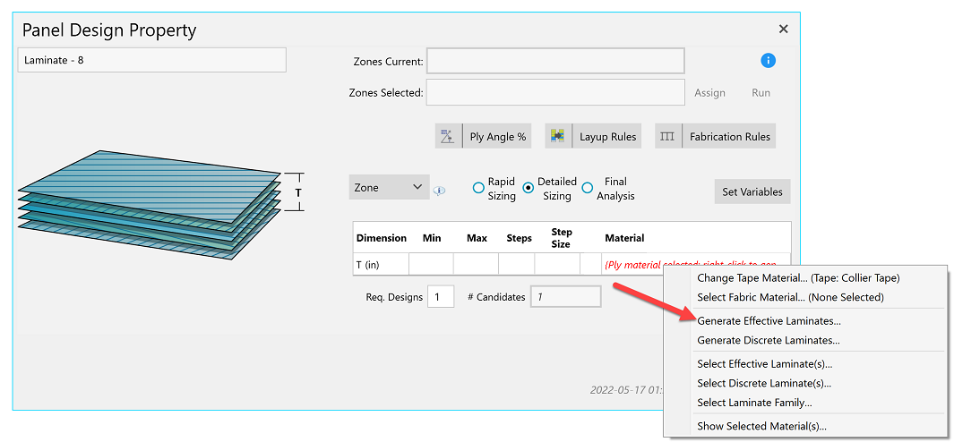Close the Panel Design Property dialog

tap(784, 29)
